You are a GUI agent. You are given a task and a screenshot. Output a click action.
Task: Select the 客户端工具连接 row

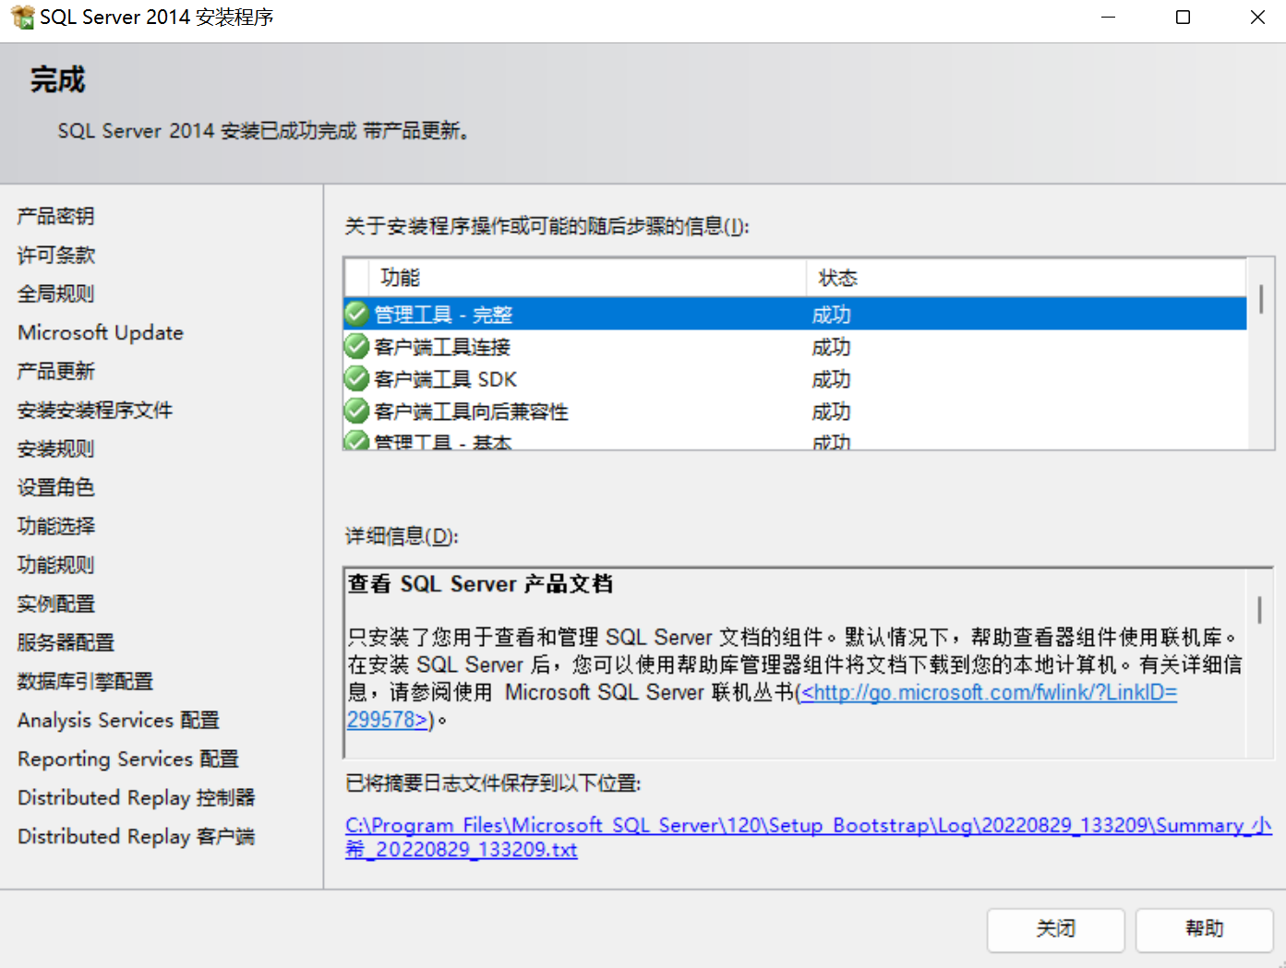pyautogui.click(x=795, y=346)
